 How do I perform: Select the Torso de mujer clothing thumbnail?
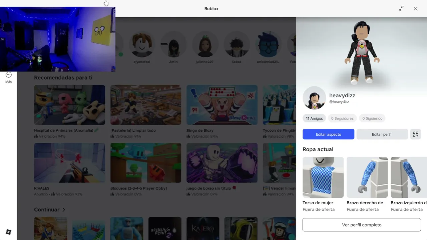click(323, 177)
